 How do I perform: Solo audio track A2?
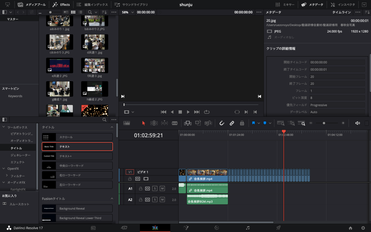click(155, 200)
